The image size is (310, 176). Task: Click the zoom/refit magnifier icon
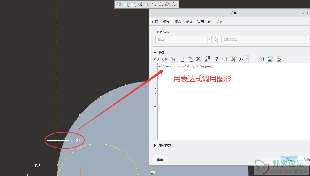point(119,4)
